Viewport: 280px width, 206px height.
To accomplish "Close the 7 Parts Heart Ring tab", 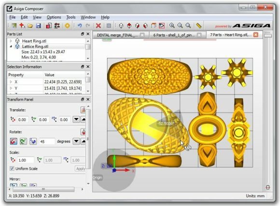I will click(x=256, y=35).
